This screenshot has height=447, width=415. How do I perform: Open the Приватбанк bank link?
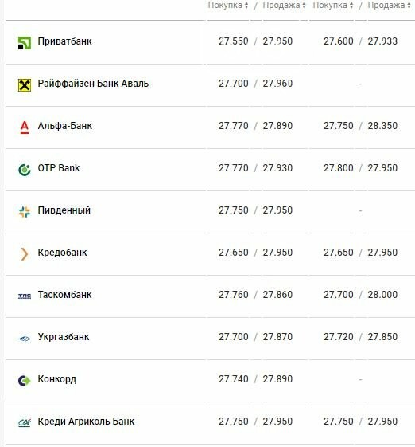tap(65, 41)
